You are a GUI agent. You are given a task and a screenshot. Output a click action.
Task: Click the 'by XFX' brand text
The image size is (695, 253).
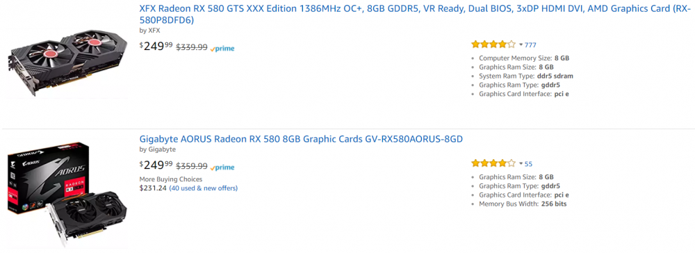[x=150, y=31]
